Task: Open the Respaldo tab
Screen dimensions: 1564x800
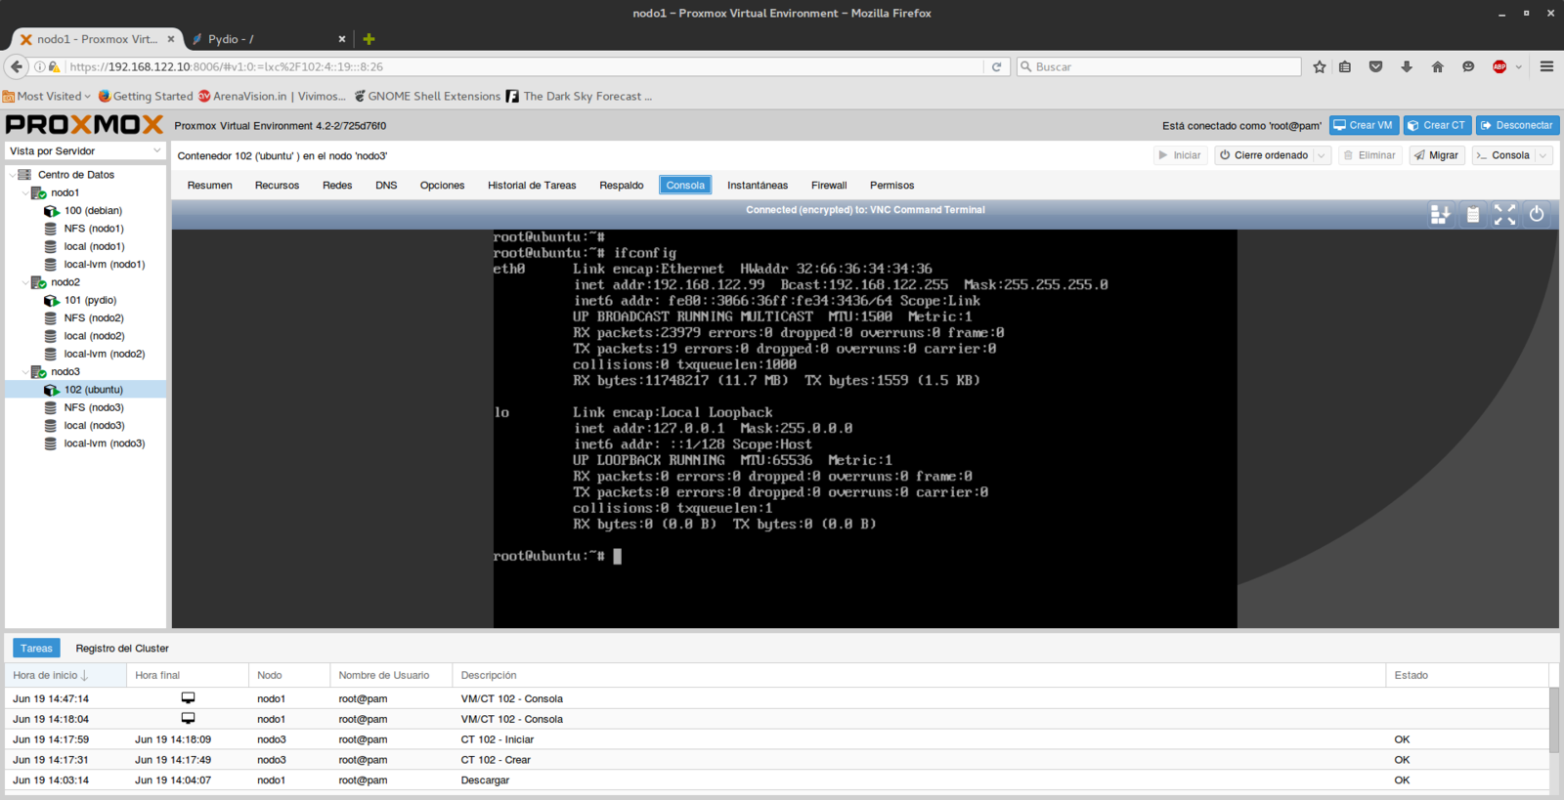Action: click(622, 186)
